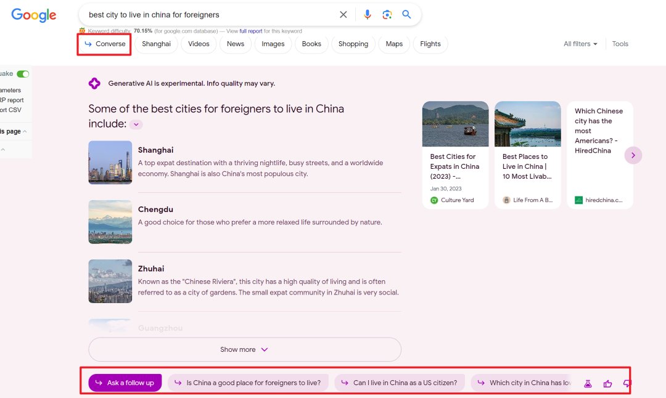Start voice search with microphone icon
Viewport: 666px width, 398px height.
coord(368,15)
